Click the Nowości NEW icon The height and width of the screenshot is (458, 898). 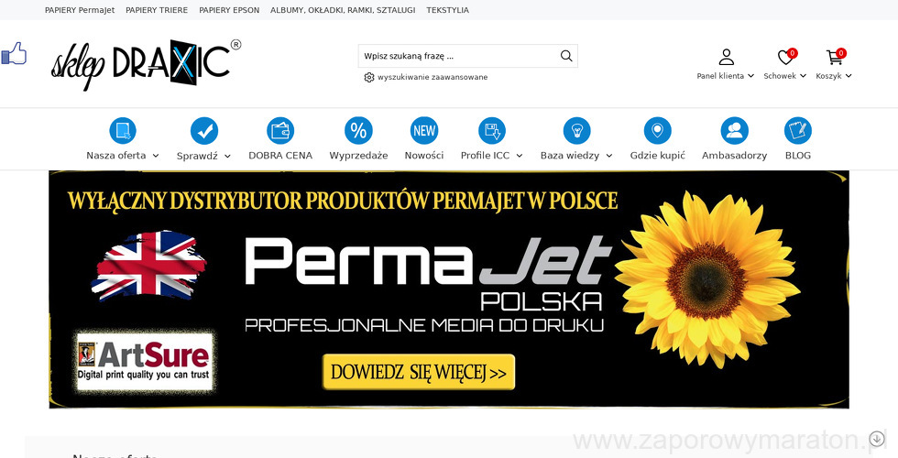424,130
